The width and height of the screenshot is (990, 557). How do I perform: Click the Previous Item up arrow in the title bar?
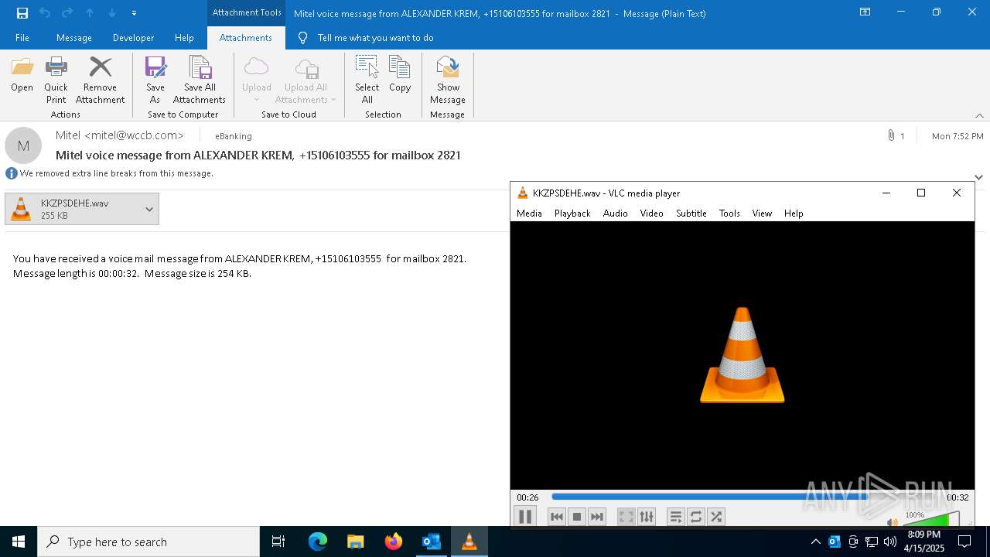tap(90, 13)
